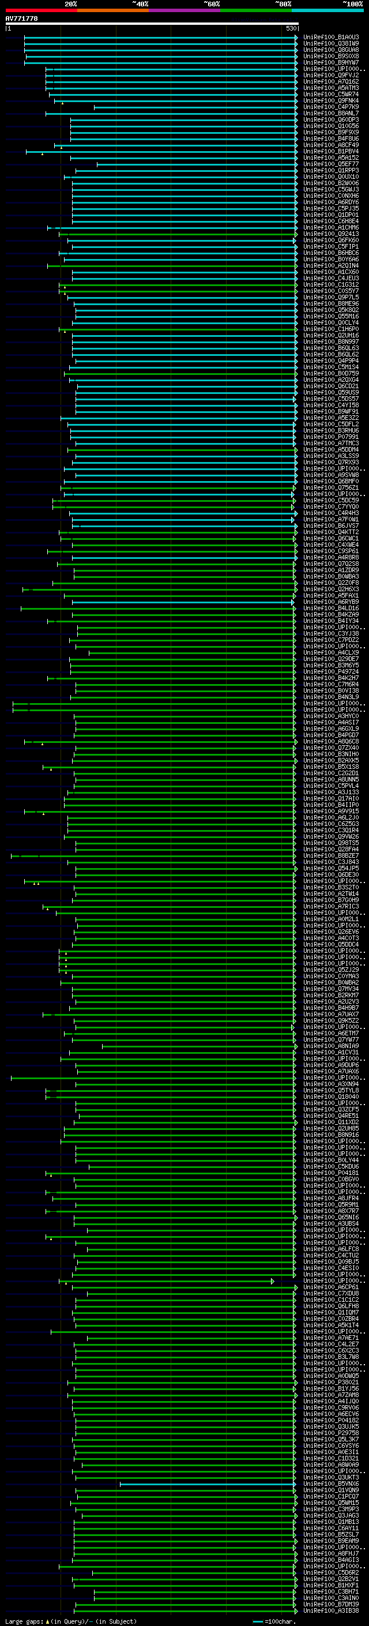This screenshot has height=1626, width=369.
Task: Click the UniRef100_B9HYW7 hit label
Action: 331,62
